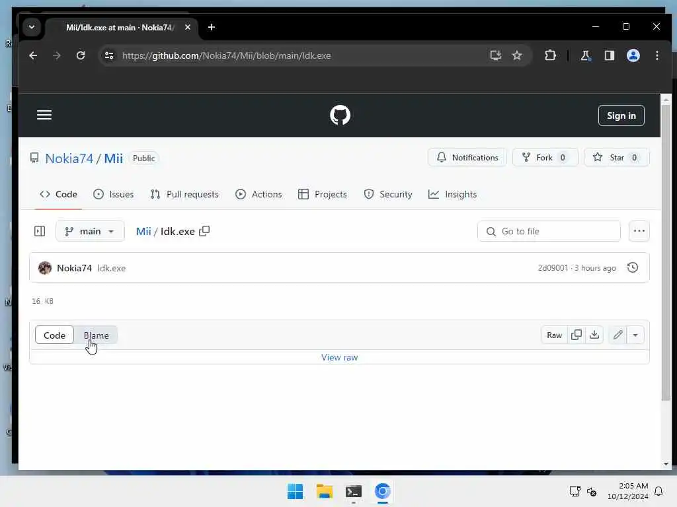
Task: Close the Mii/Idk.exe browser tab
Action: tap(187, 27)
